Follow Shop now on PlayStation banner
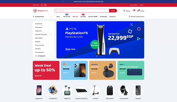Screen dimensions: 177x102 tap(70, 49)
